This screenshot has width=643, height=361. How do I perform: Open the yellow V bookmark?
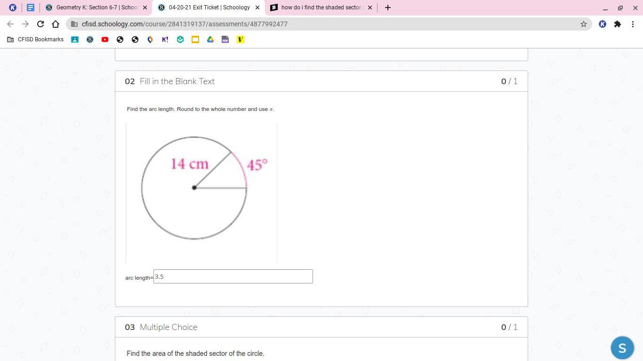point(241,39)
